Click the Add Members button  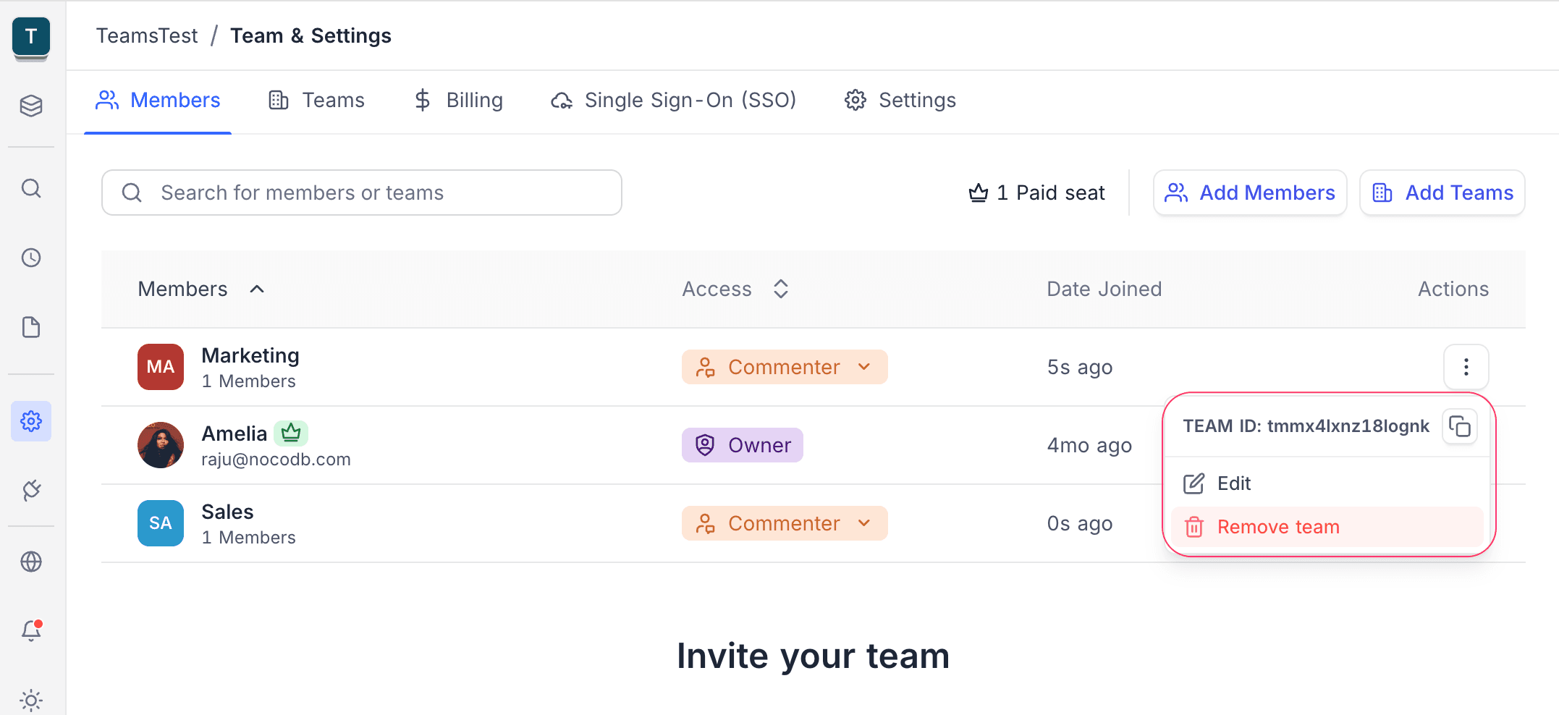coord(1249,192)
